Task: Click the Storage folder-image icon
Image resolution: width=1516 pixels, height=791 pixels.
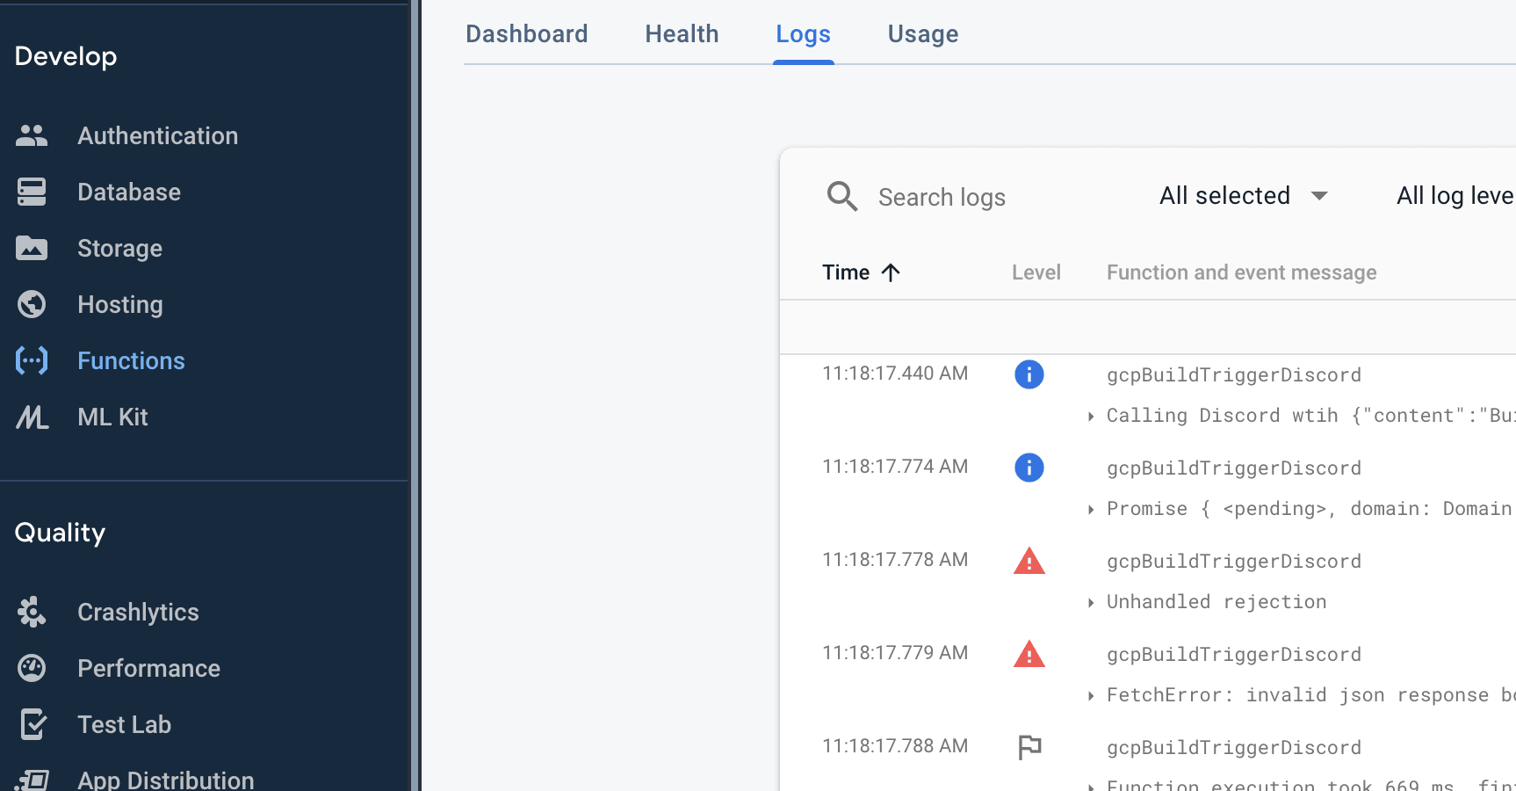Action: [32, 248]
